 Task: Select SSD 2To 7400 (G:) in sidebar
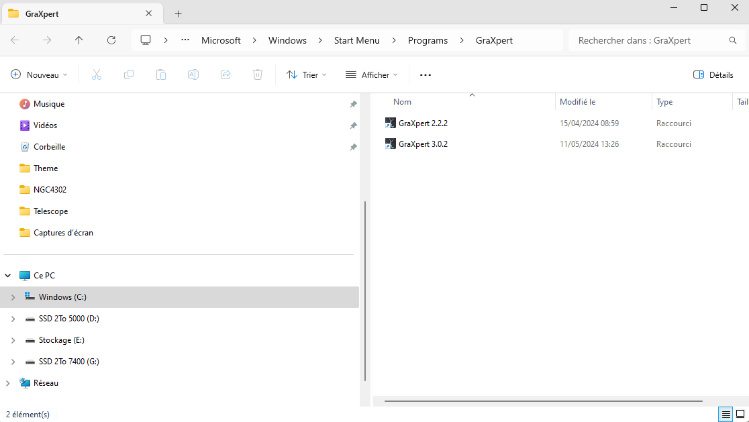(69, 362)
